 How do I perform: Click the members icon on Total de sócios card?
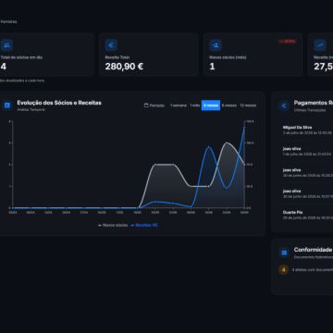[x=6, y=45]
